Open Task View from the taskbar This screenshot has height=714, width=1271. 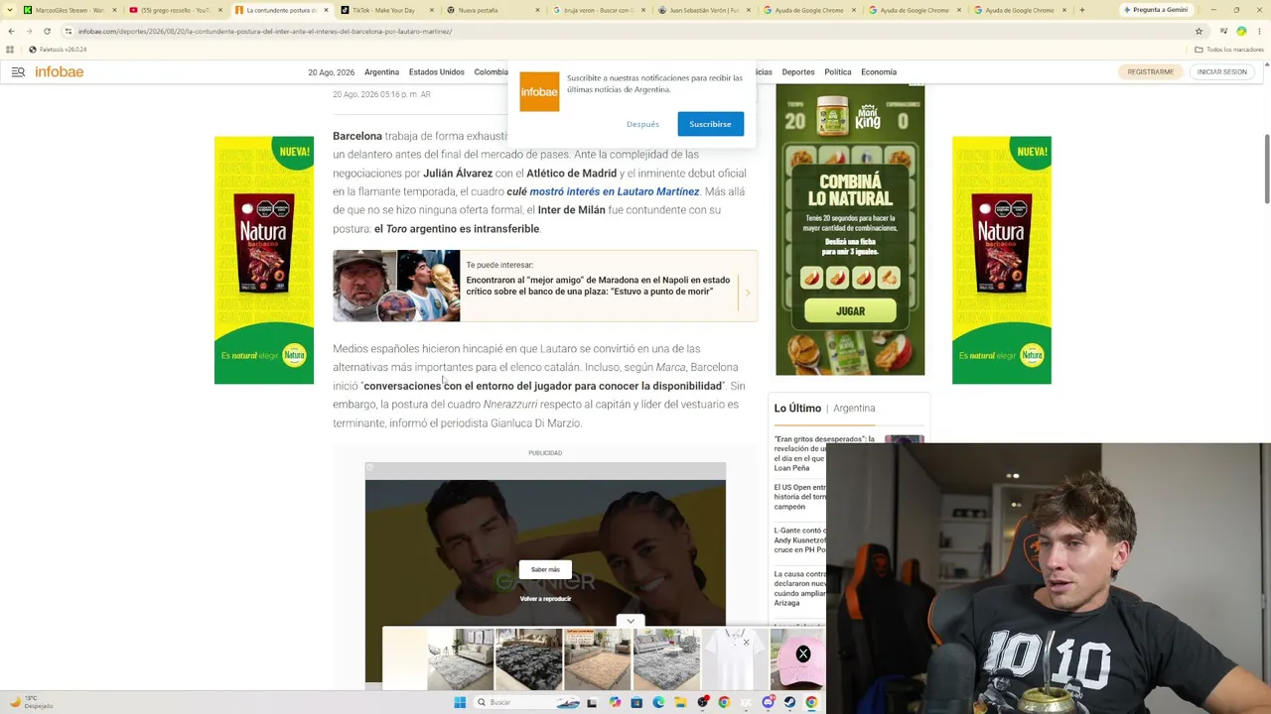(x=593, y=702)
